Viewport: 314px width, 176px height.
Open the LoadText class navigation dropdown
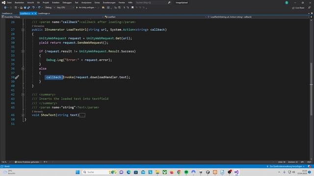pyautogui.click(x=156, y=17)
